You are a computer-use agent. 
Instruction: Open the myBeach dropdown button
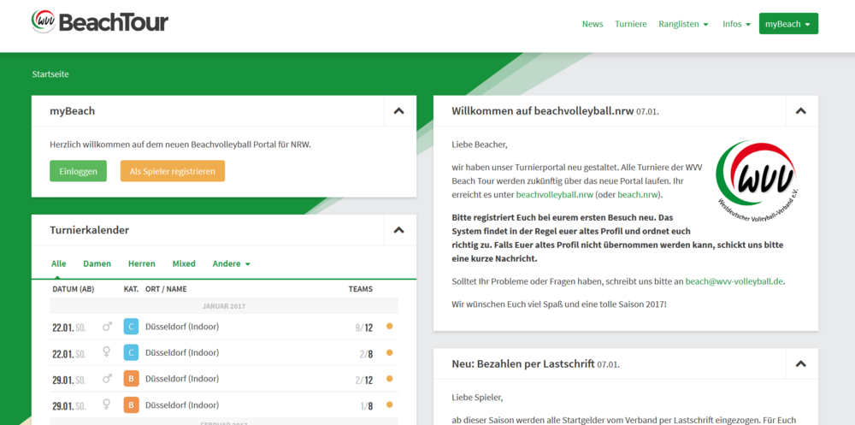[x=788, y=23]
